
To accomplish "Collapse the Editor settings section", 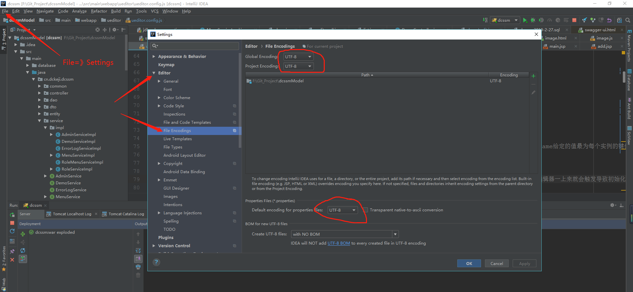I will (154, 73).
